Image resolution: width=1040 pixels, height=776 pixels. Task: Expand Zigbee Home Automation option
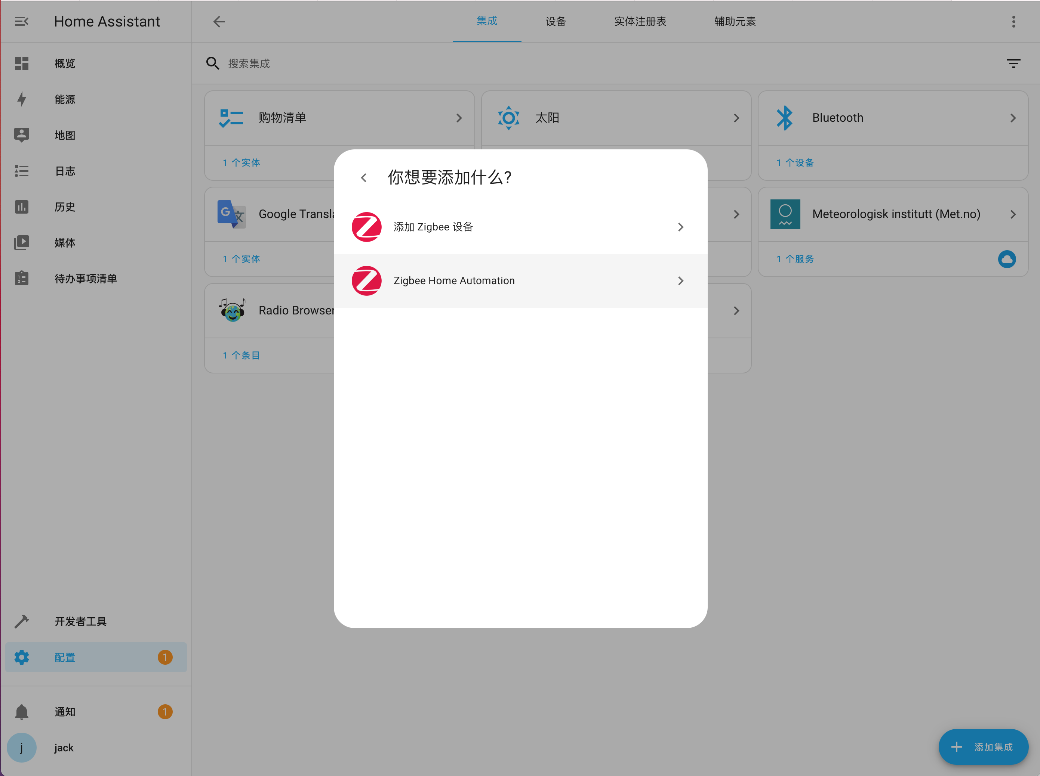tap(680, 281)
